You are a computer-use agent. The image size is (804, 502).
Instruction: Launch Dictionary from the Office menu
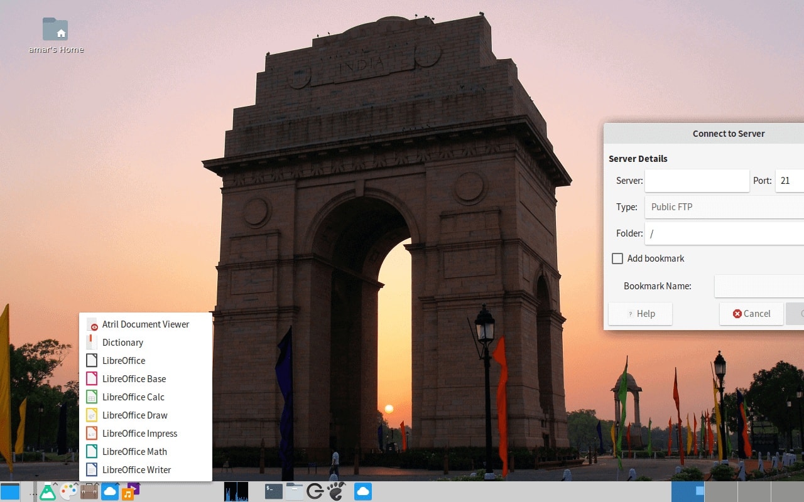(146, 343)
